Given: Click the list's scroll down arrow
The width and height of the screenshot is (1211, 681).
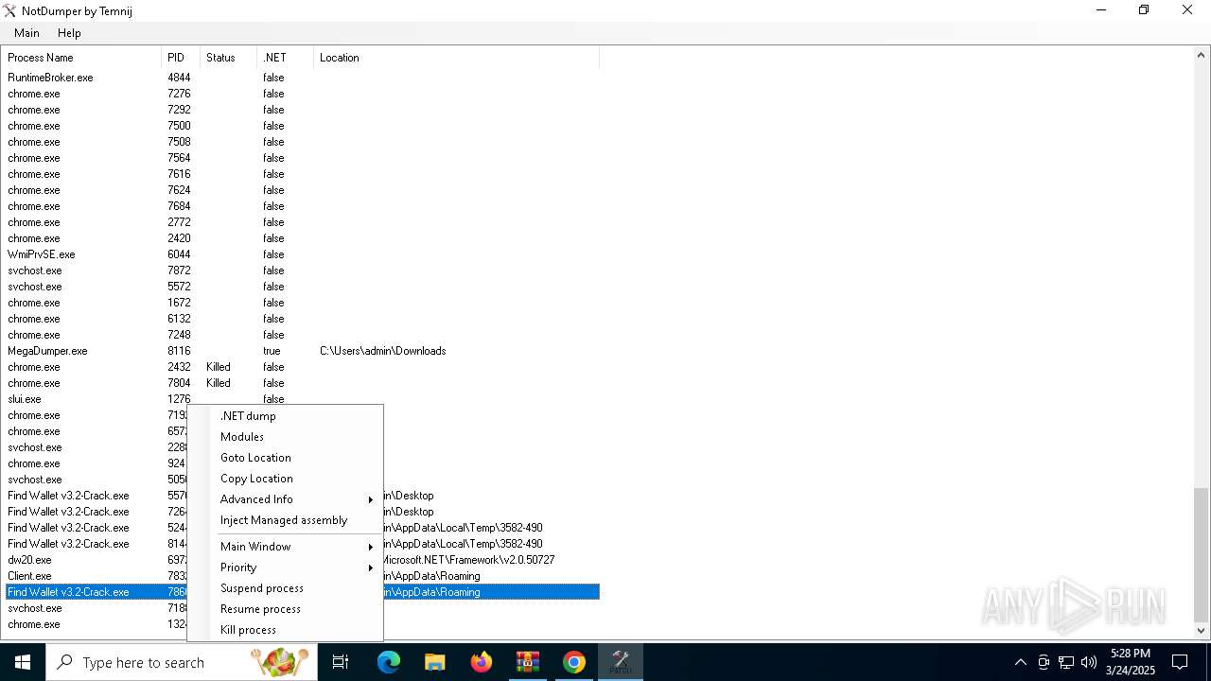Looking at the screenshot, I should coord(1202,631).
